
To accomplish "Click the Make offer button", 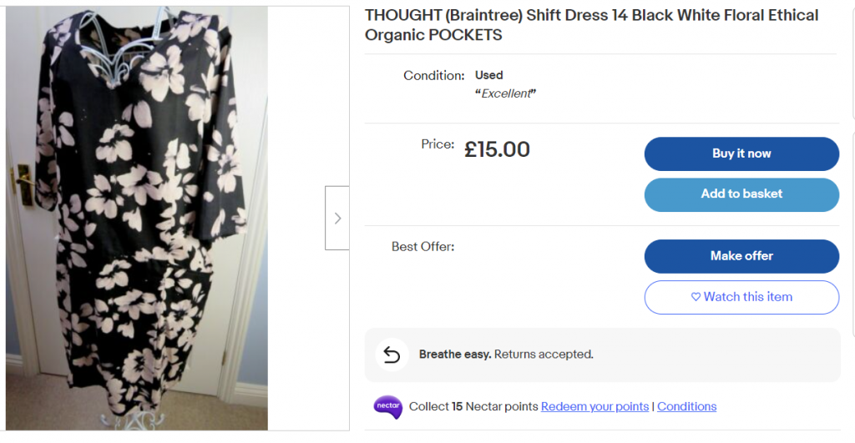I will 741,256.
